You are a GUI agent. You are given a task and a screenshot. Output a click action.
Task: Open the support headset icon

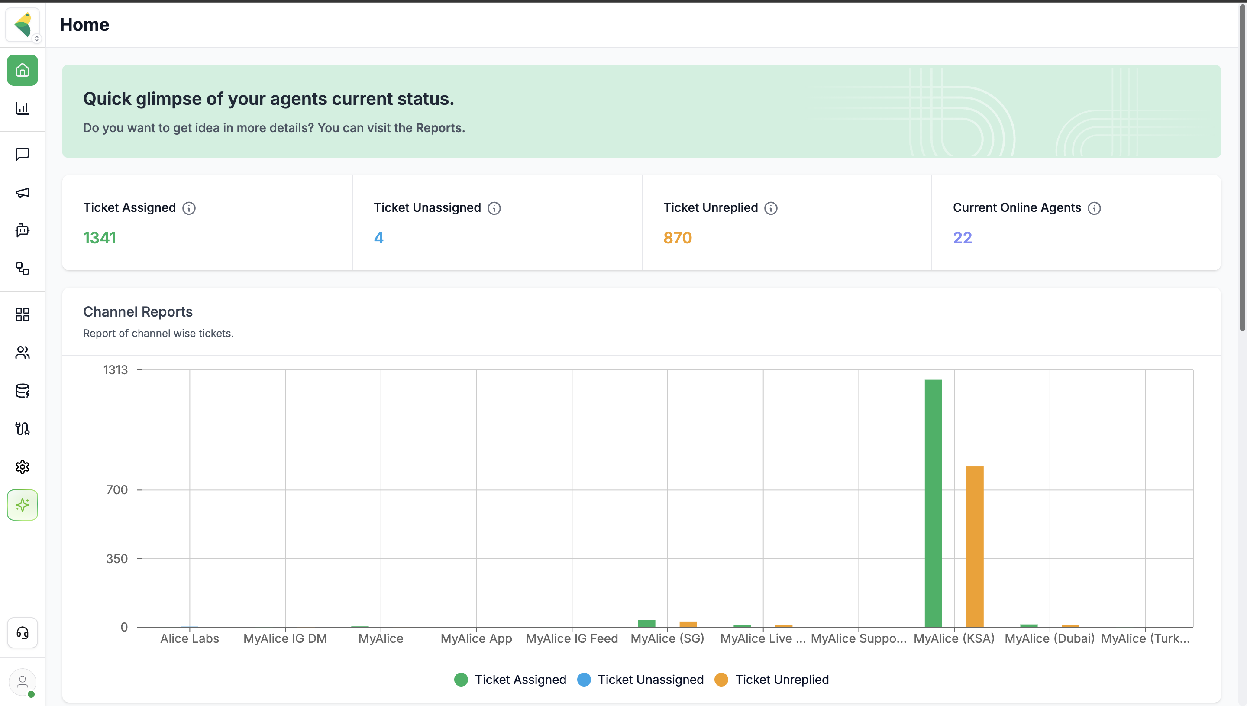coord(22,633)
